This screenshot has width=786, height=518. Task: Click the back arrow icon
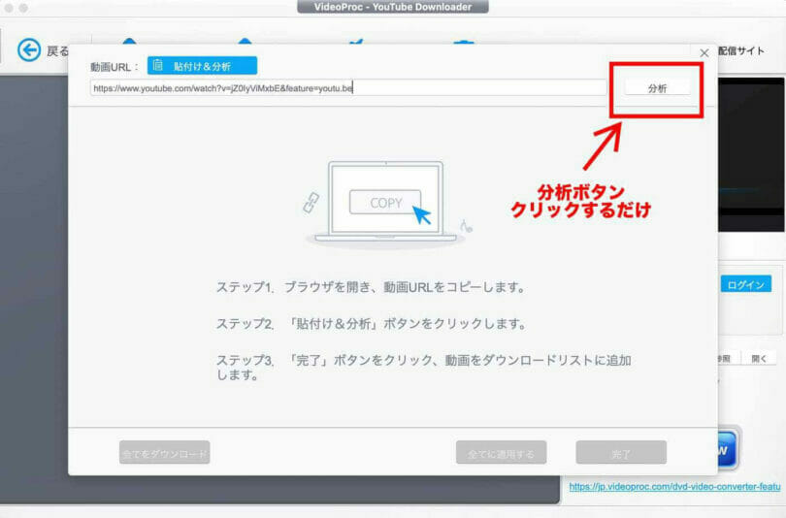click(29, 50)
